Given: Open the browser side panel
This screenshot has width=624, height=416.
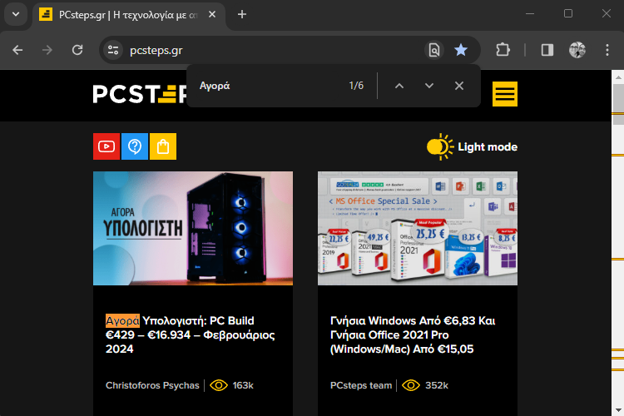Looking at the screenshot, I should click(x=547, y=50).
